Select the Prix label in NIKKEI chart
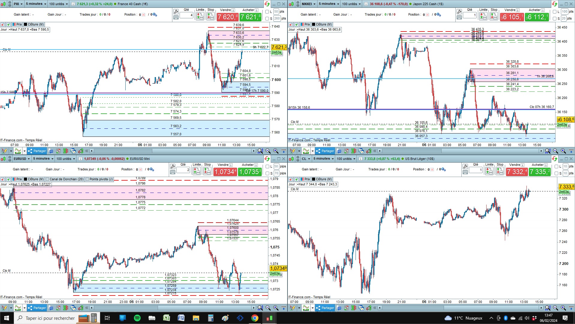Viewport: 575px width, 324px height. click(305, 24)
